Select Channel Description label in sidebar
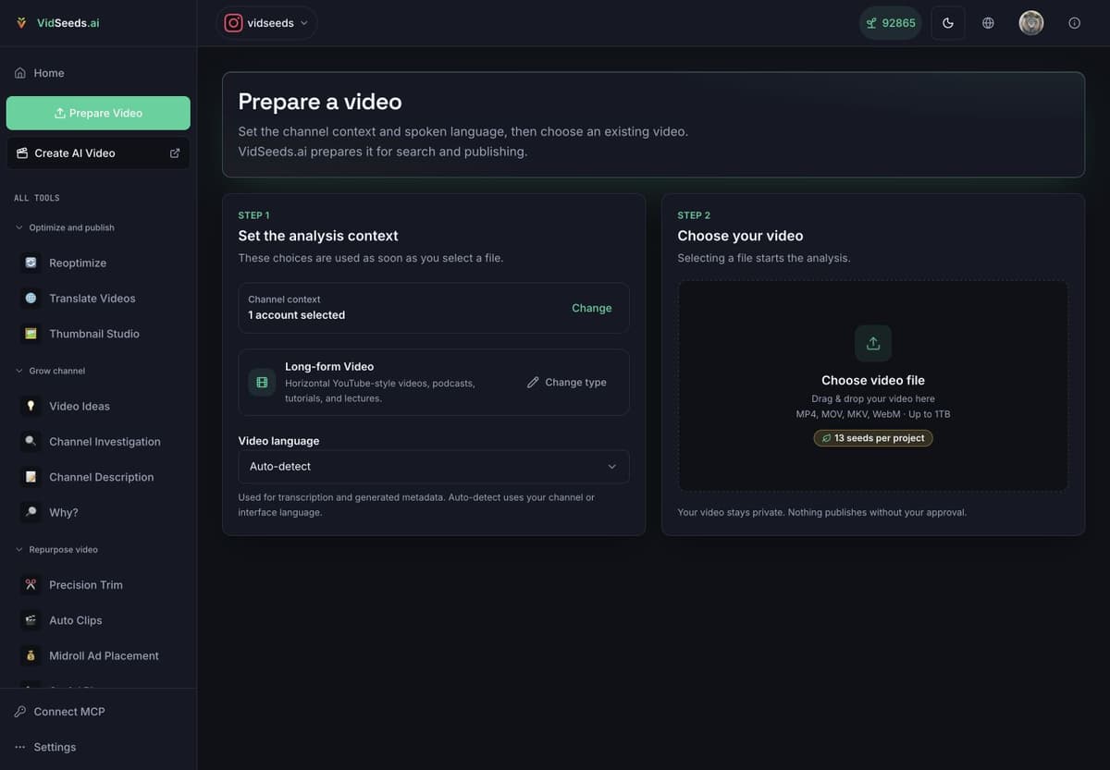This screenshot has height=770, width=1110. (x=102, y=477)
